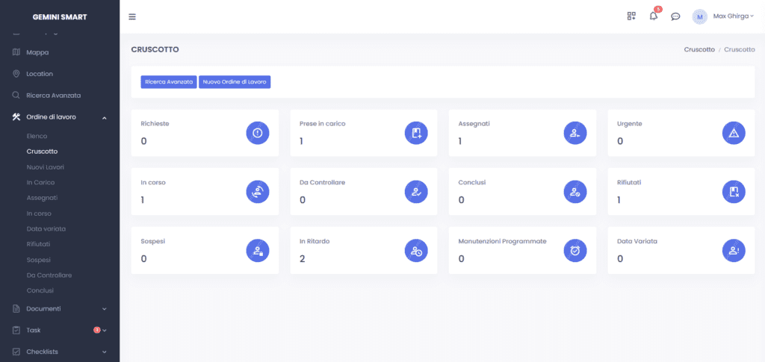Click the Prese in carico label
This screenshot has width=765, height=362.
click(323, 124)
